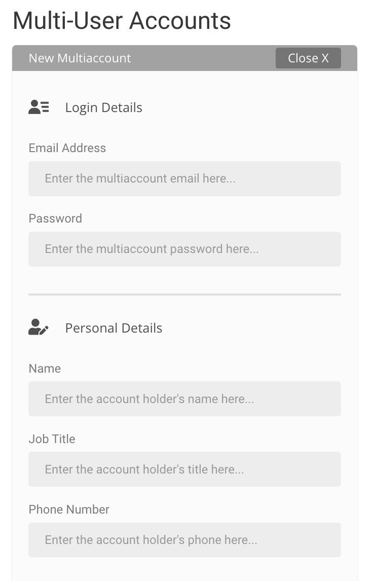Click the Phone Number label
Image resolution: width=376 pixels, height=581 pixels.
click(69, 509)
